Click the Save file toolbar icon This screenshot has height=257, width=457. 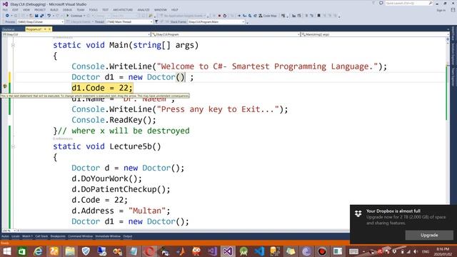pyautogui.click(x=36, y=16)
